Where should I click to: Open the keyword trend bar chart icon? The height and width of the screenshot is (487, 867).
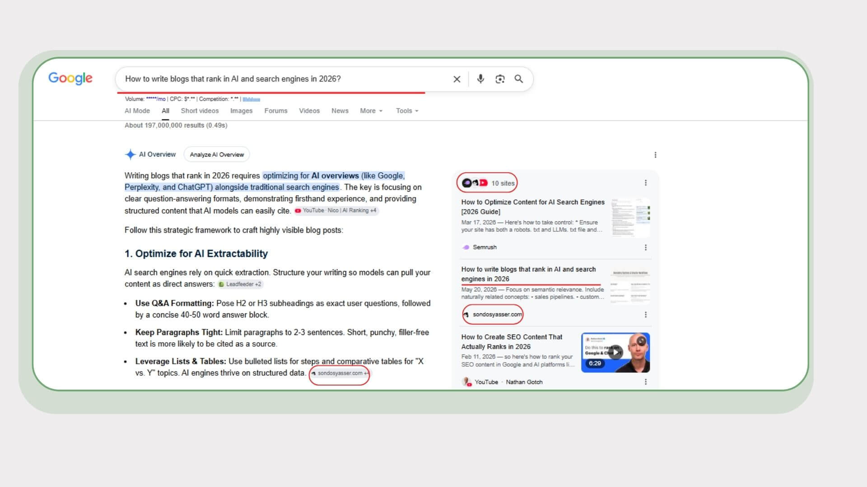point(252,99)
